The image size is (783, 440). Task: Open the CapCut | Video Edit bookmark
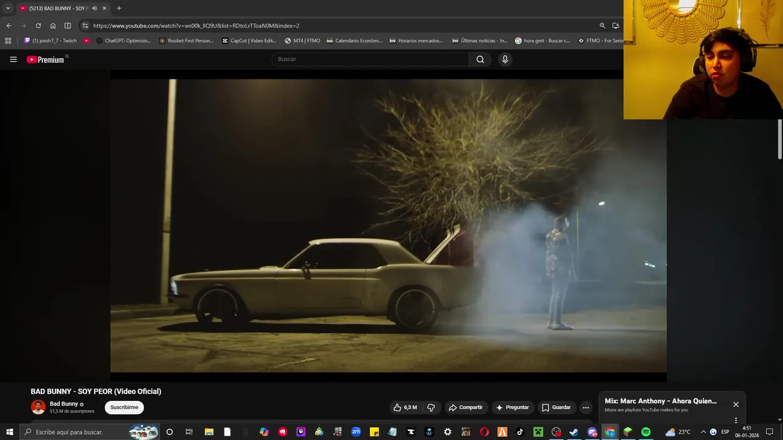tap(250, 41)
